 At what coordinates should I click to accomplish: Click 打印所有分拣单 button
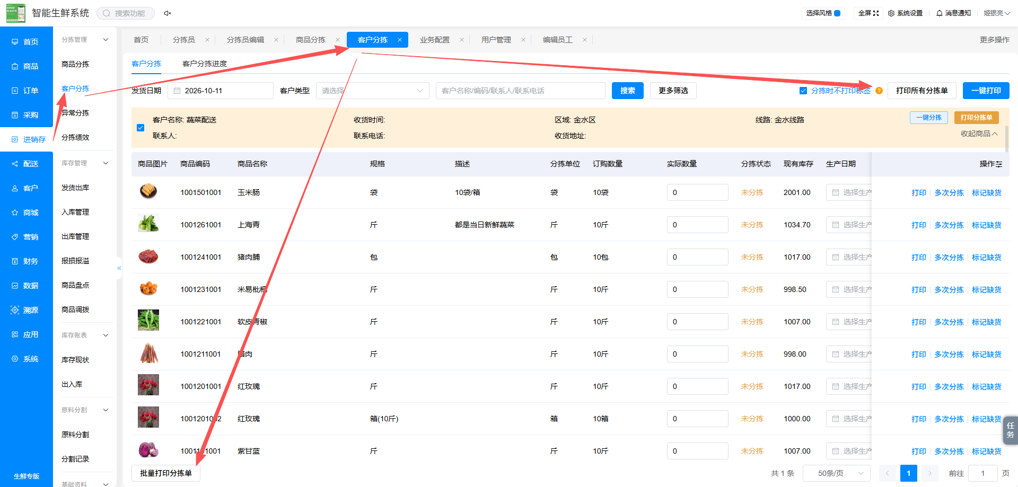(x=922, y=91)
